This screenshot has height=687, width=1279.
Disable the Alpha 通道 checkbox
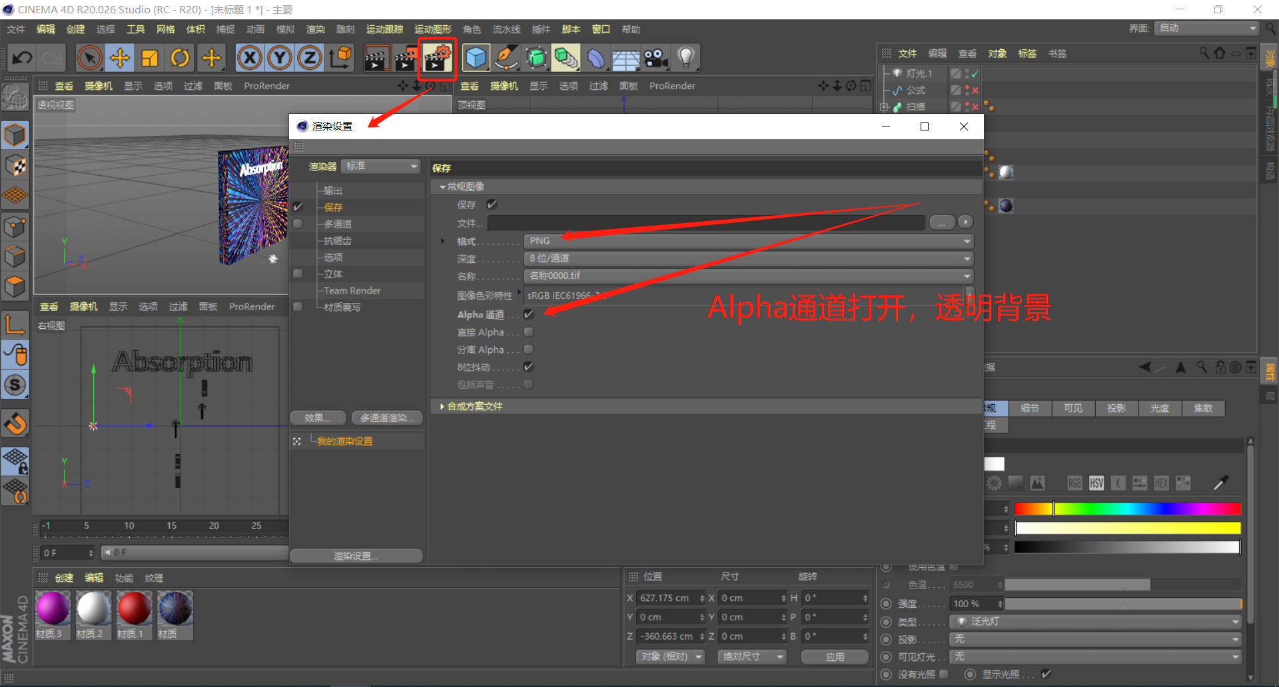(528, 314)
